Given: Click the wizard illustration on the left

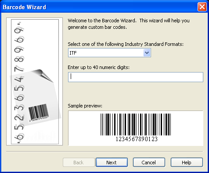Looking at the screenshot, I should pyautogui.click(x=35, y=82).
